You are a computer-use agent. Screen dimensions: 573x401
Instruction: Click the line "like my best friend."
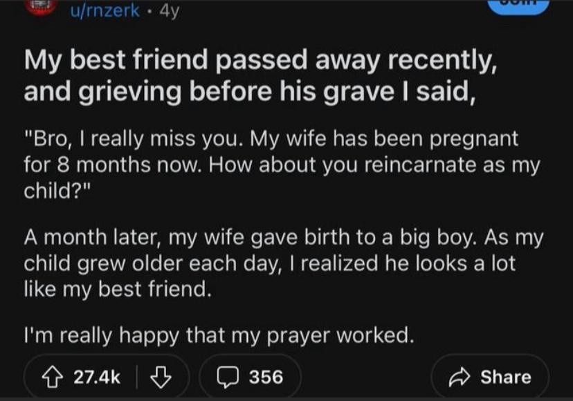tap(116, 288)
